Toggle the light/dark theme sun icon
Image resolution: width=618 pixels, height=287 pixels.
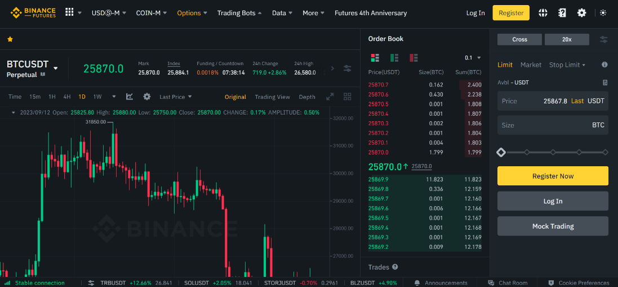coord(603,13)
